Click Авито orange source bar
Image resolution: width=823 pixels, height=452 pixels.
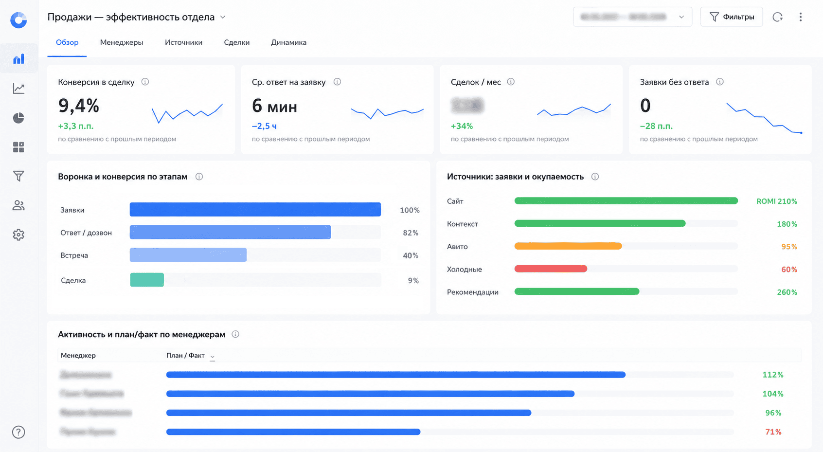(x=568, y=246)
